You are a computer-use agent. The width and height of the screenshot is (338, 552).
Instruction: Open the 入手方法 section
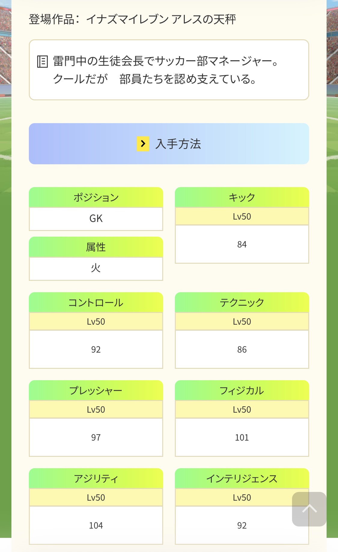(169, 144)
